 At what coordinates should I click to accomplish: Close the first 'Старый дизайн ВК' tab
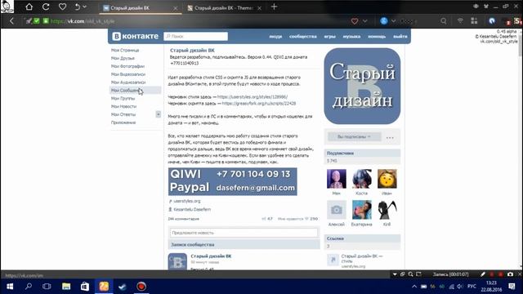[176, 8]
